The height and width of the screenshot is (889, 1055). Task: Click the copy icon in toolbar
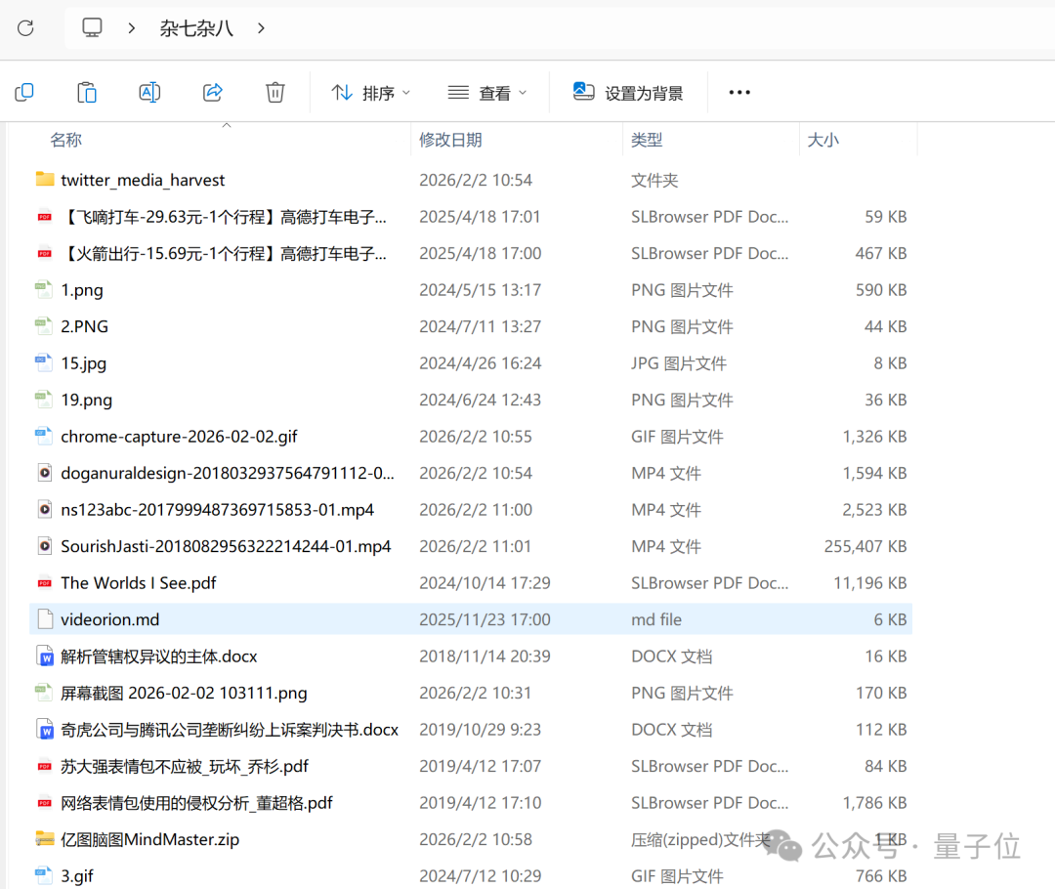(24, 92)
